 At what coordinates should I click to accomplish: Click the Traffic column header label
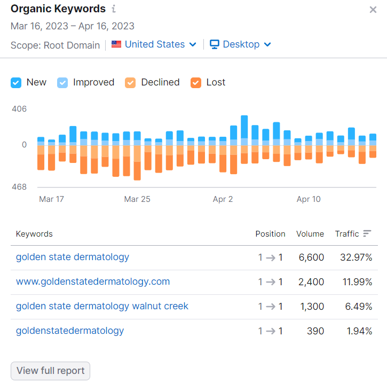(346, 234)
